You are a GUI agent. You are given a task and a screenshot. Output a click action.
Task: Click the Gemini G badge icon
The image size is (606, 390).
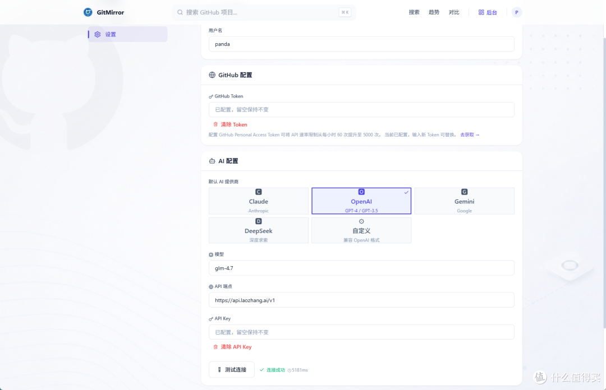[x=464, y=192]
